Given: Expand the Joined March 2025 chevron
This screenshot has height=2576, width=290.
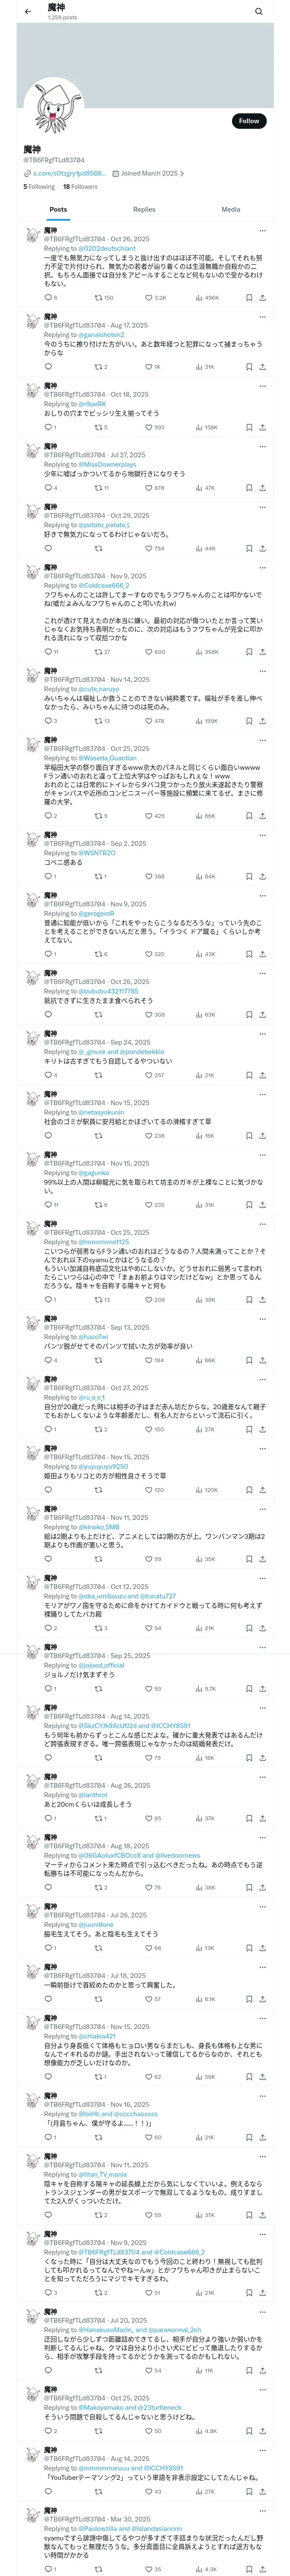Looking at the screenshot, I should [x=181, y=173].
